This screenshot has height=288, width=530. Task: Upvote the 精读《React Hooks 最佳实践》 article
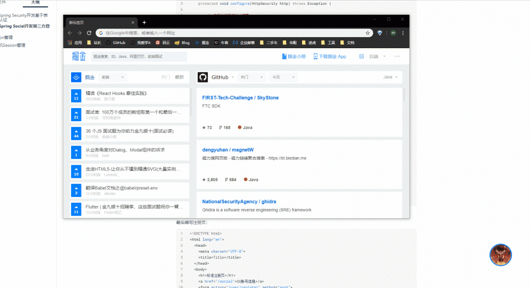pyautogui.click(x=76, y=96)
